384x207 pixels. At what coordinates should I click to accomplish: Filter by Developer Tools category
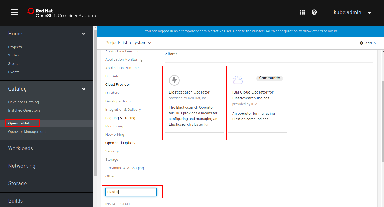[118, 101]
